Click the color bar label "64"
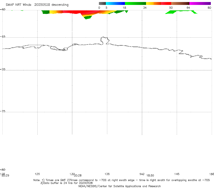The image size is (214, 188). click(x=188, y=8)
